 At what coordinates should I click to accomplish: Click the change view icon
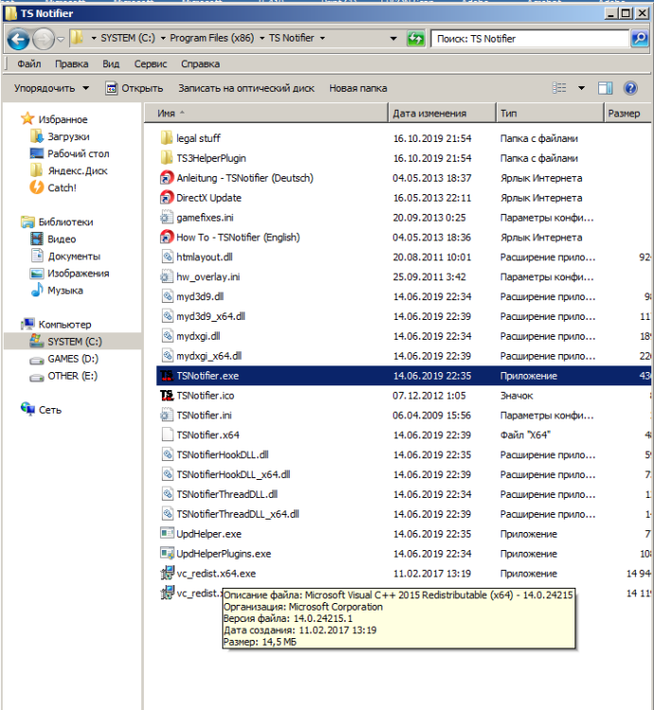(559, 88)
